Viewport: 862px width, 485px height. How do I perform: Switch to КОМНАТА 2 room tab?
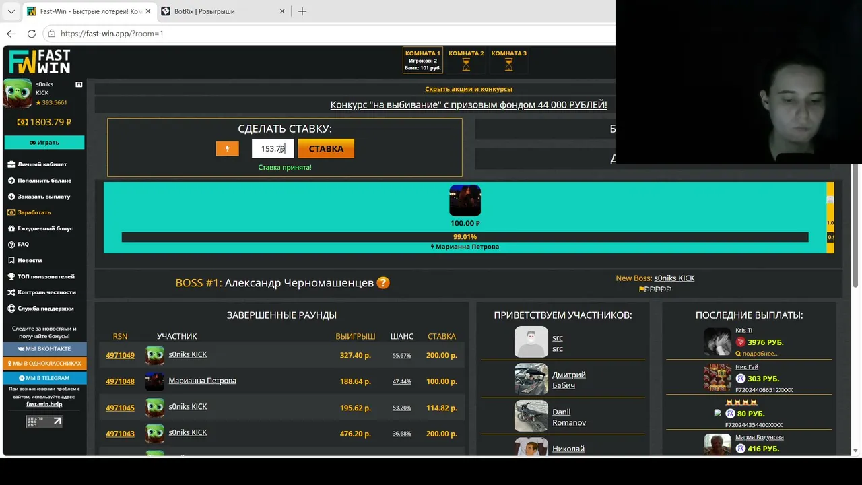[466, 60]
